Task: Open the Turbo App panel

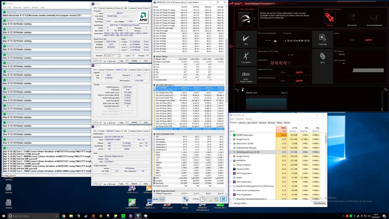Action: pos(322,40)
